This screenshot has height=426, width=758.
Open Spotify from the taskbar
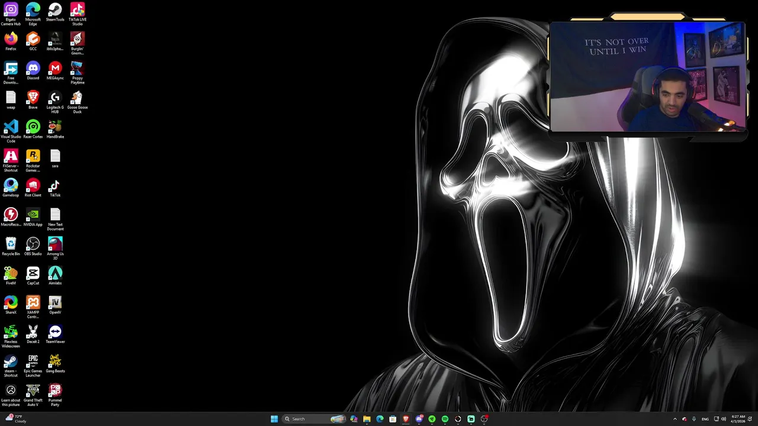pos(445,419)
